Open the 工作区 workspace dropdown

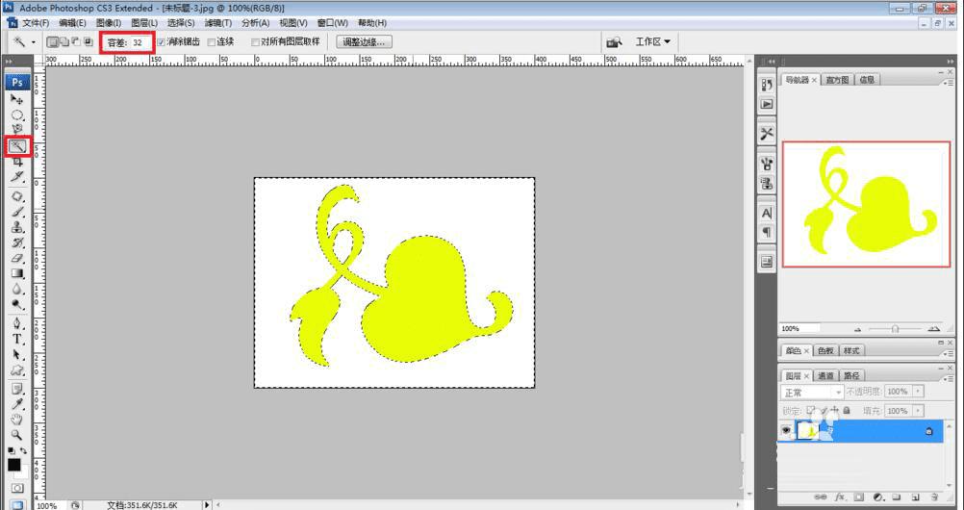coord(653,41)
